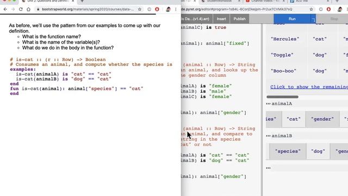Click 'examples:' keyword on left page

23,69
